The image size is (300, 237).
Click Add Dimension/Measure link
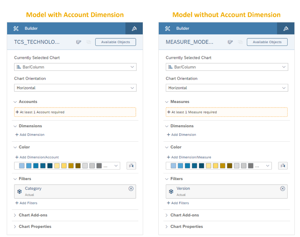(189, 157)
